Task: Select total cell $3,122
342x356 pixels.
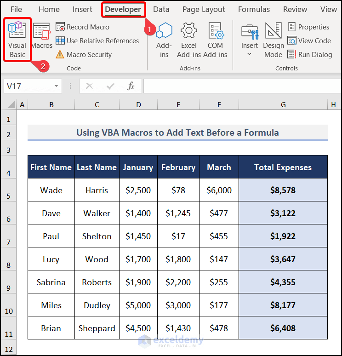Action: [283, 213]
